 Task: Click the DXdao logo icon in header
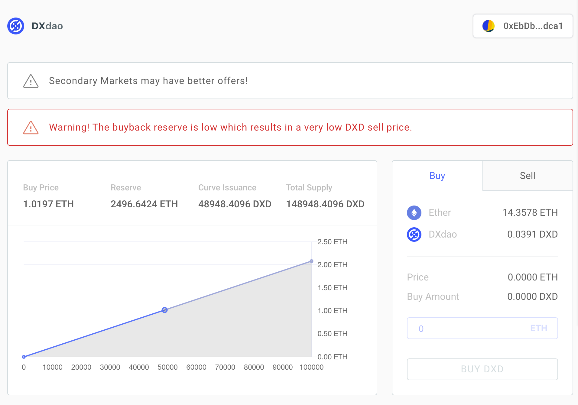point(16,26)
